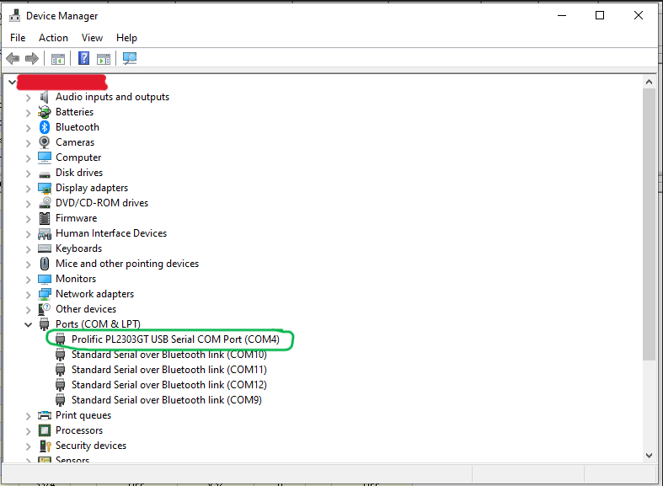Click the Security devices key icon
Viewport: 663px width, 486px height.
coord(45,446)
